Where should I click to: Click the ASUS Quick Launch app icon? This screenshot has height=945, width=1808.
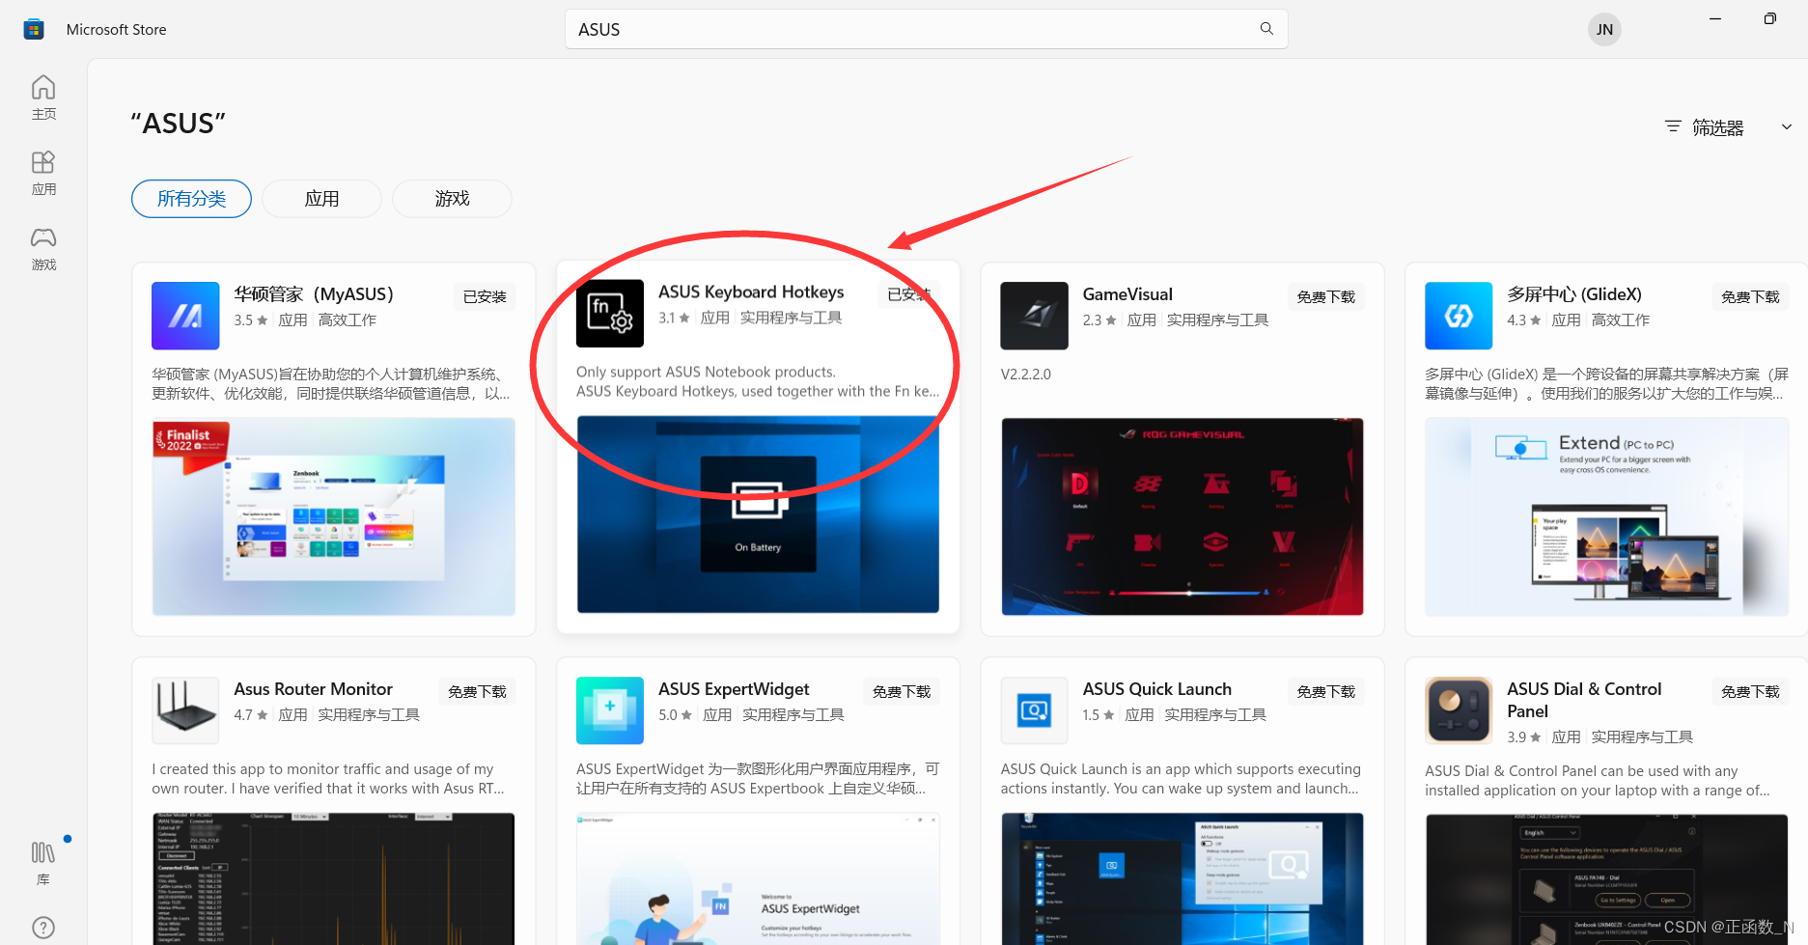(x=1034, y=710)
